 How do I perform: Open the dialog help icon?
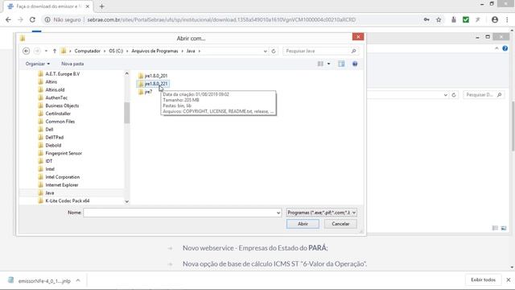(x=355, y=64)
